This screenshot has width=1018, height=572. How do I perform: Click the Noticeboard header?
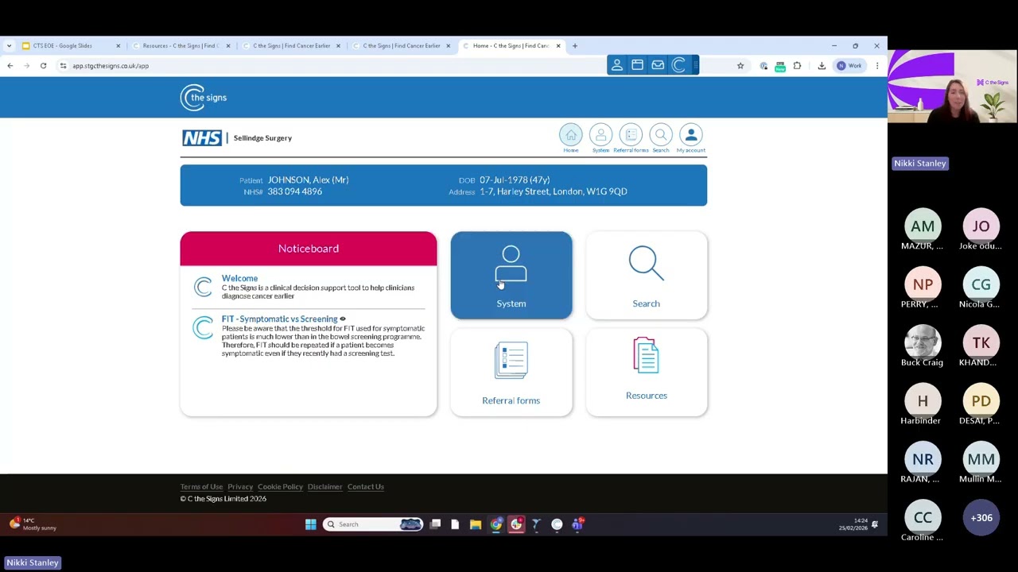click(309, 249)
